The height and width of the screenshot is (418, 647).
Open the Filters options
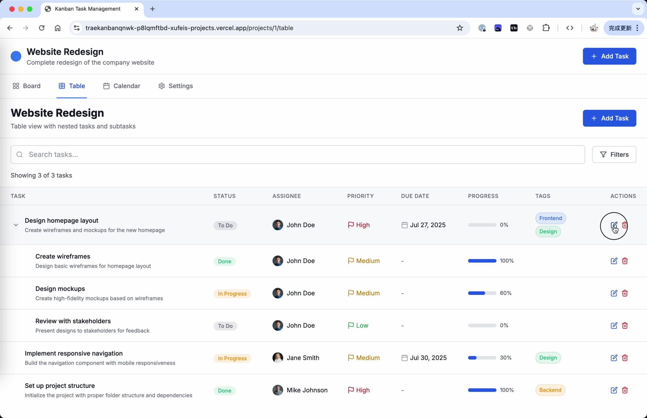[x=614, y=154]
